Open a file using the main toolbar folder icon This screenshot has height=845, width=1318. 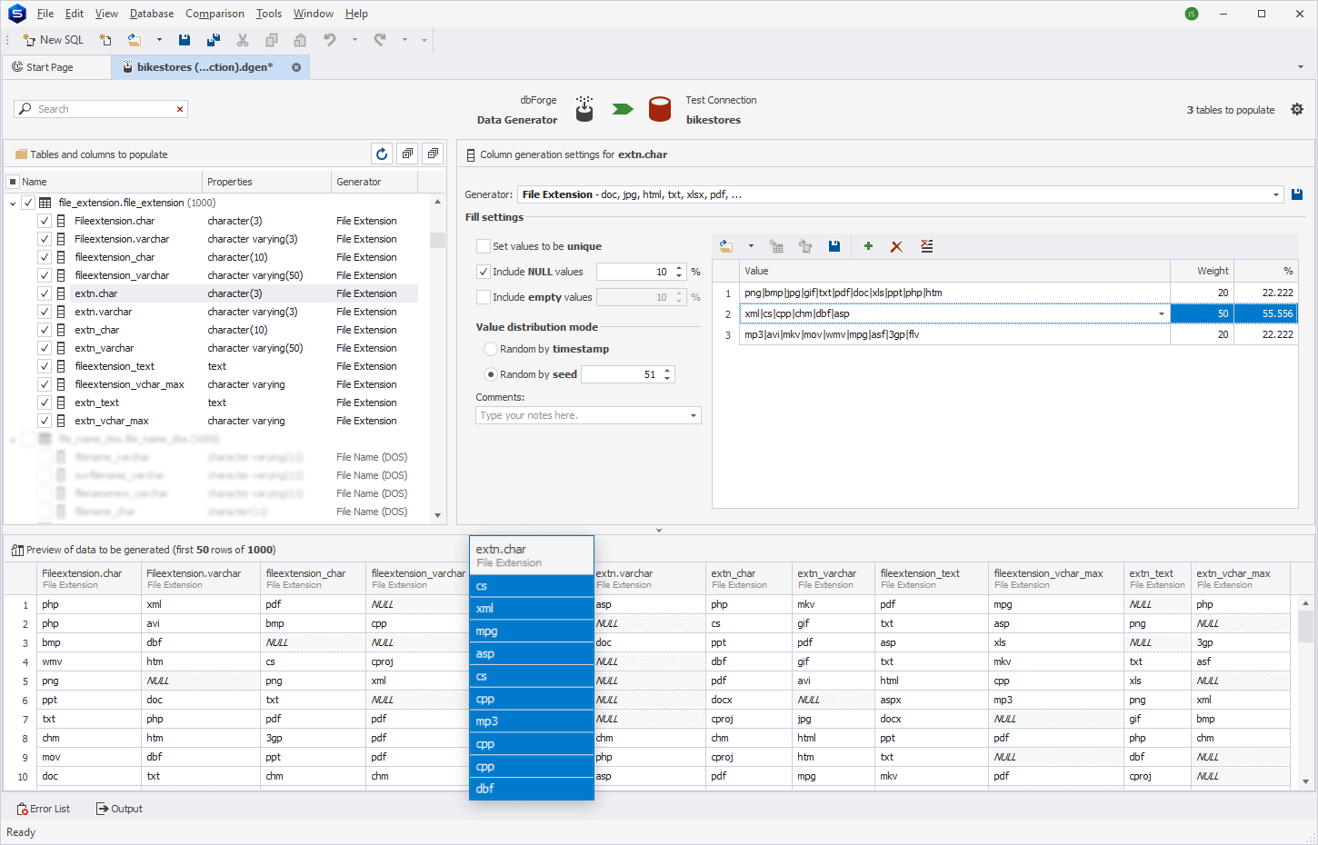[x=135, y=40]
